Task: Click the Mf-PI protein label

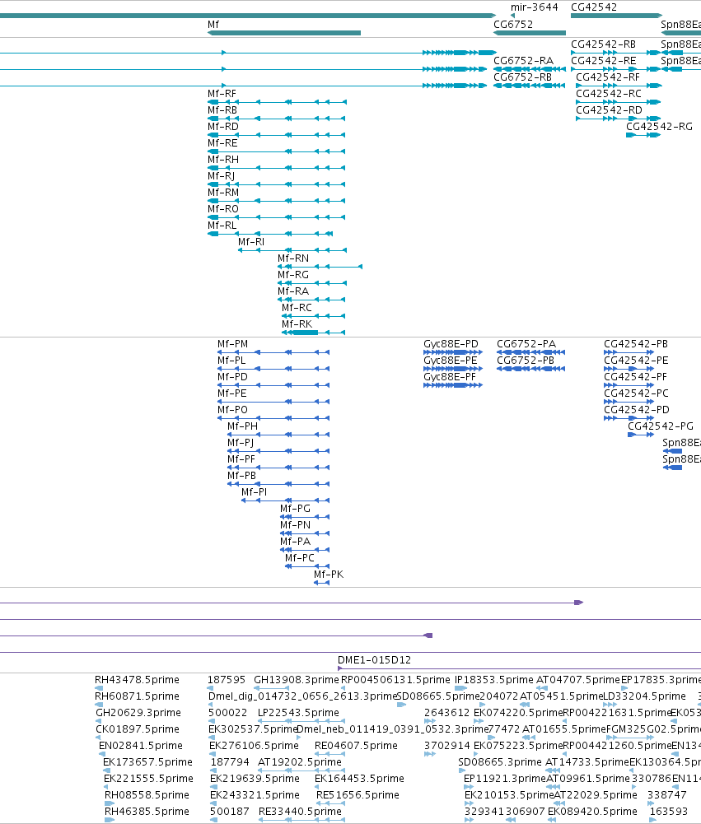Action: [254, 492]
